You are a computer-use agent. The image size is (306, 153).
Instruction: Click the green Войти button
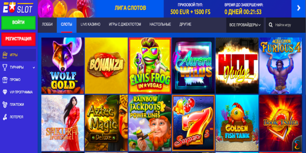point(18,23)
